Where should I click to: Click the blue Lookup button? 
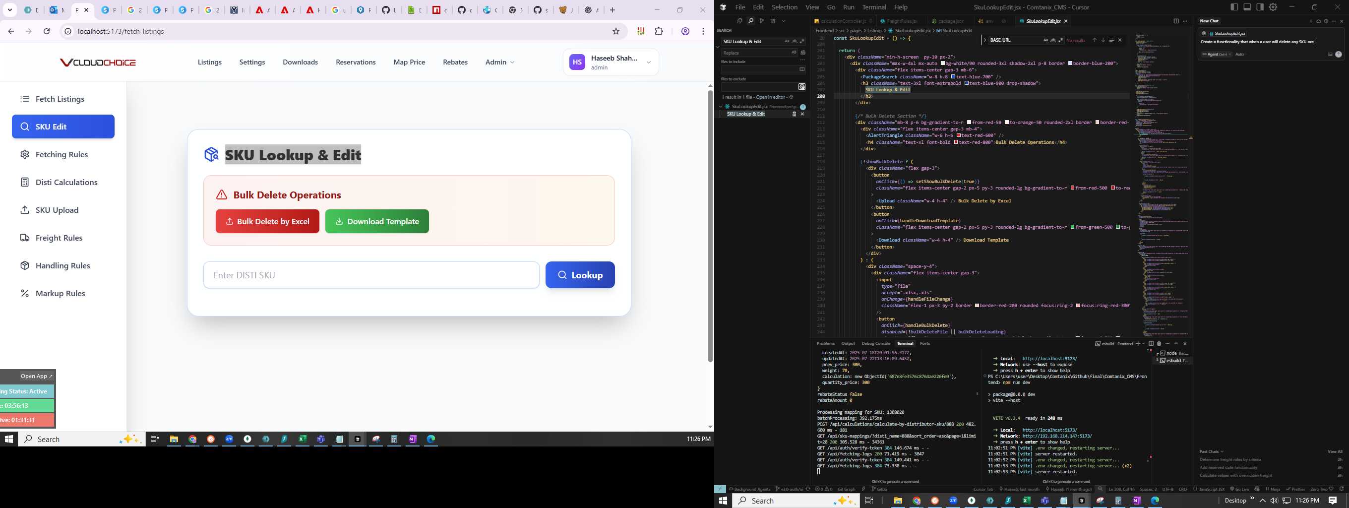click(x=580, y=275)
